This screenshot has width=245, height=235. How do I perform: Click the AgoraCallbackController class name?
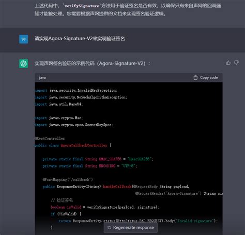[84, 145]
